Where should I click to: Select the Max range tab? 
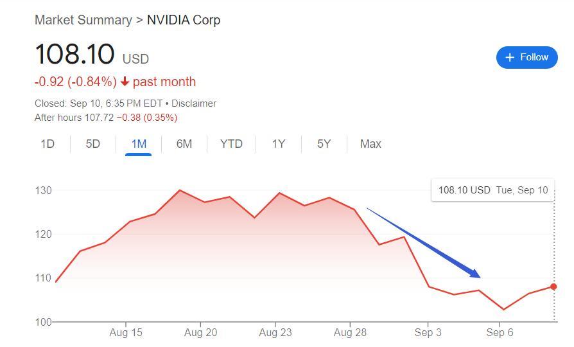[370, 144]
